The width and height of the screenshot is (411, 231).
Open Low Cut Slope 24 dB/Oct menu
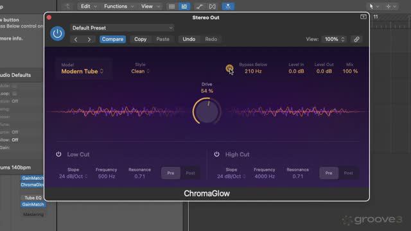coord(73,176)
